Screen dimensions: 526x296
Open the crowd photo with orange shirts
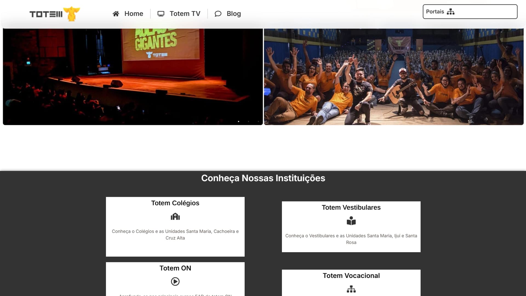394,77
